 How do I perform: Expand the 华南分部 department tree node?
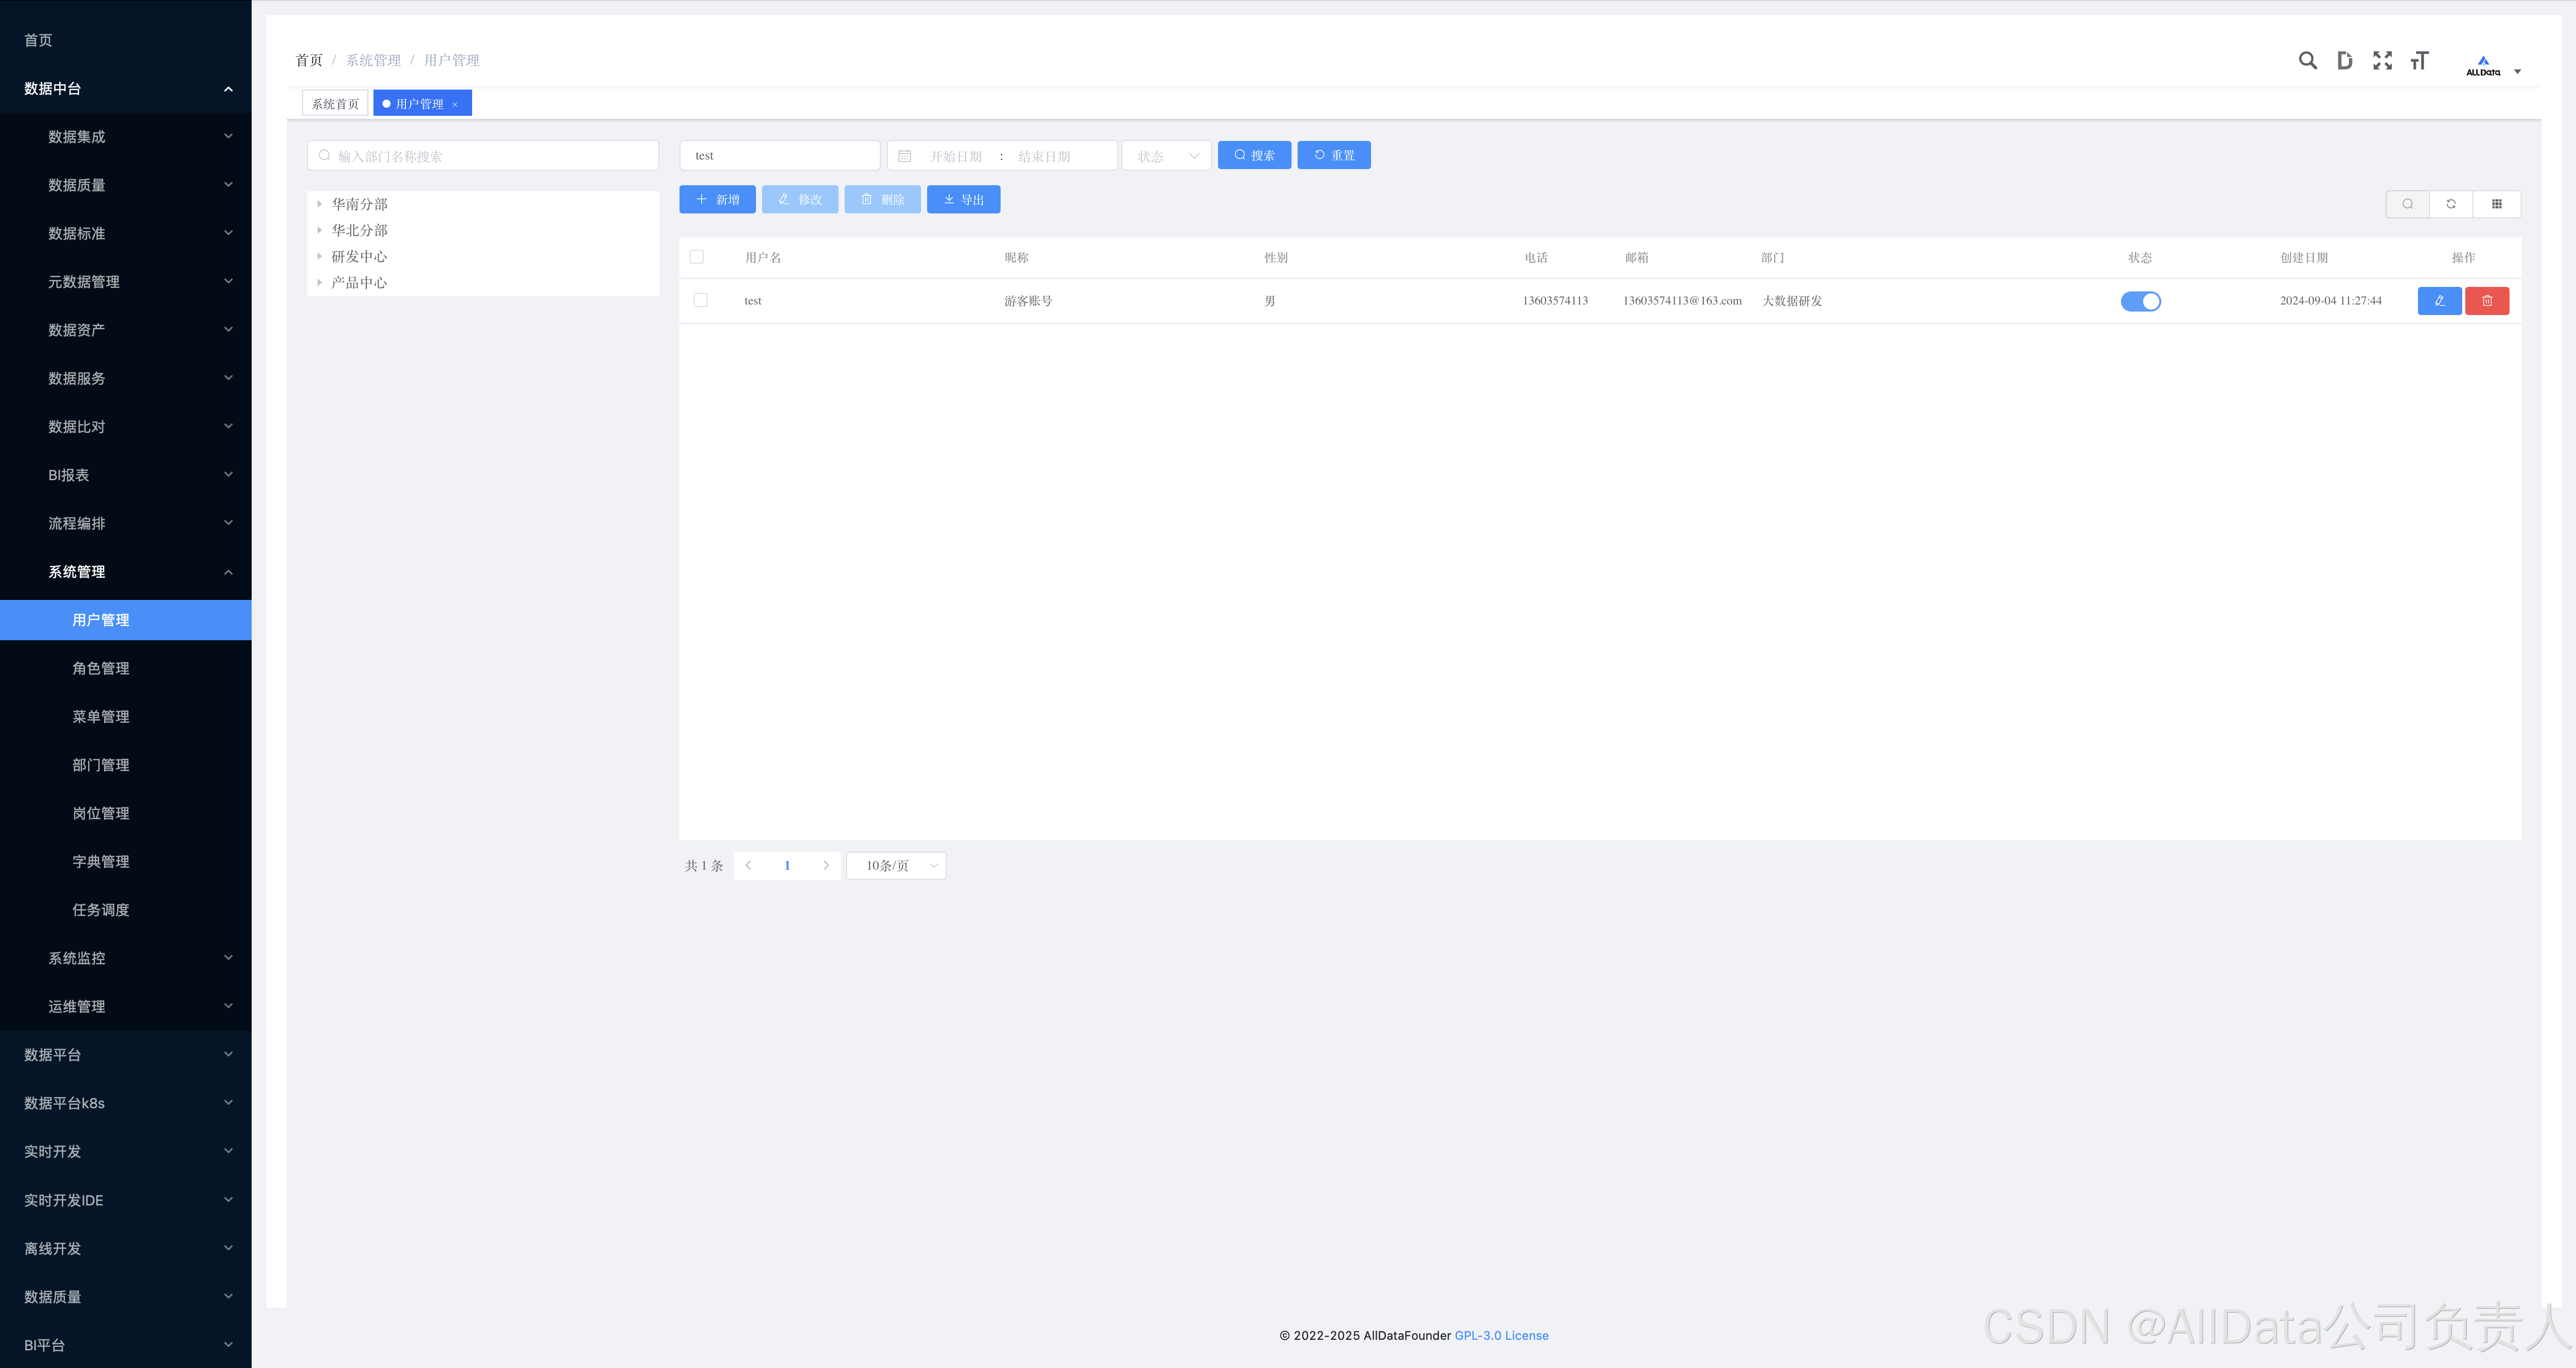(319, 204)
